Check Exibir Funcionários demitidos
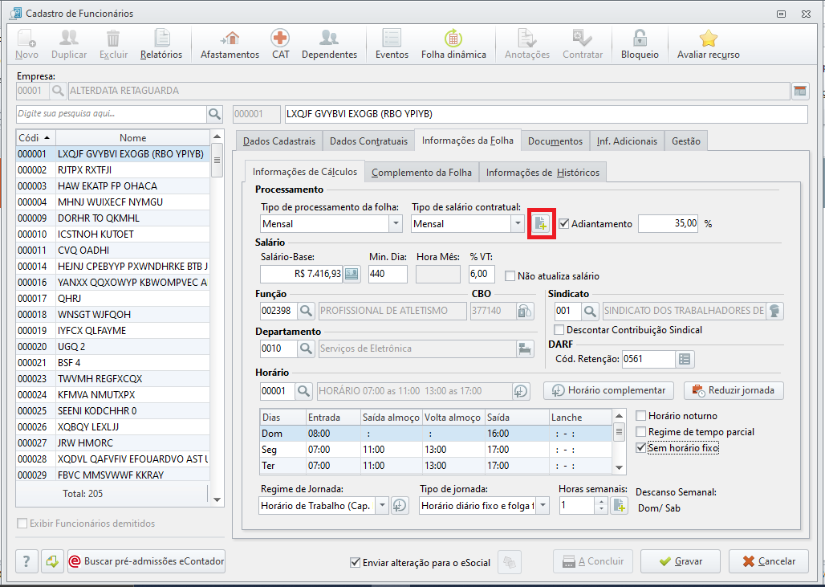 22,524
